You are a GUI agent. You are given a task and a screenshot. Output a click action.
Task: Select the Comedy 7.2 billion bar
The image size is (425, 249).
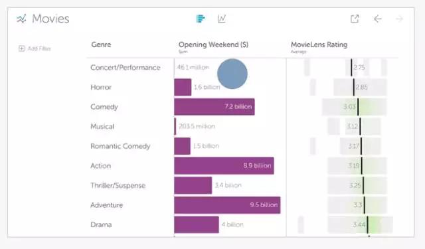click(x=214, y=107)
